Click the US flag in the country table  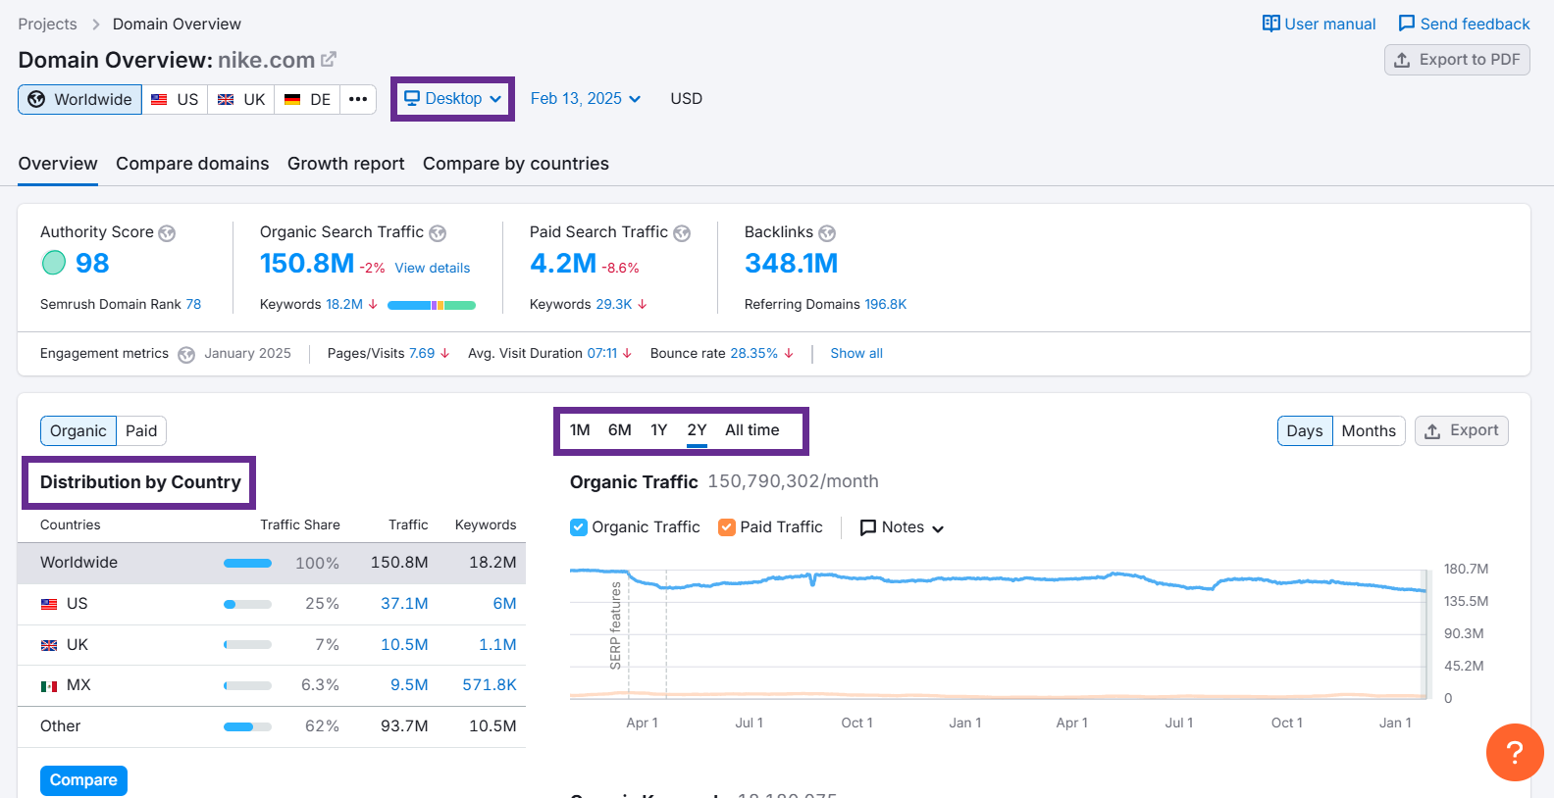(x=49, y=604)
